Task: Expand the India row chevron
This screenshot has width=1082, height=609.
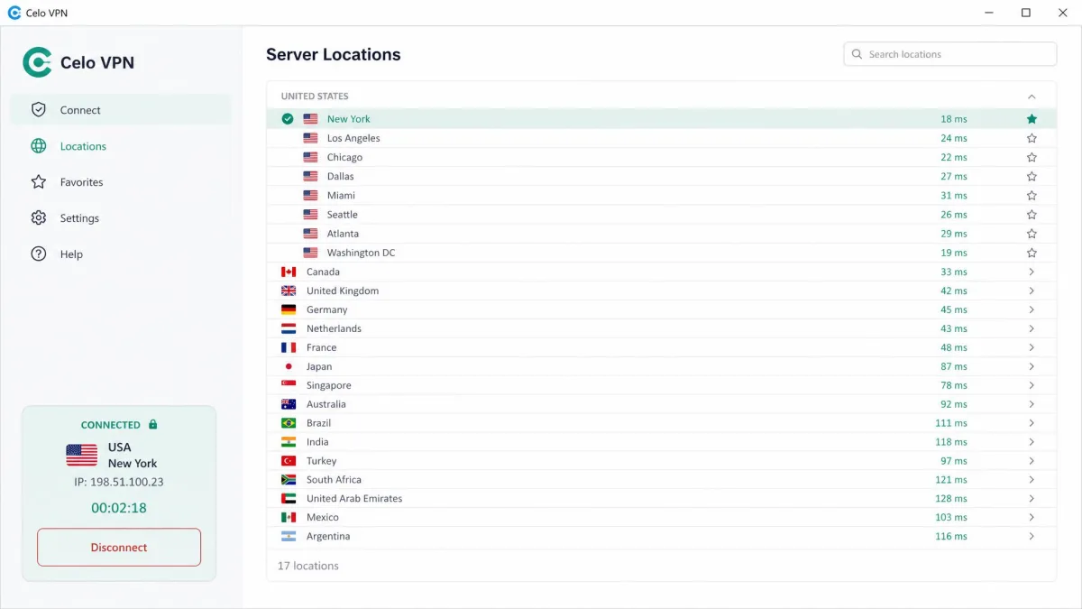Action: tap(1032, 442)
